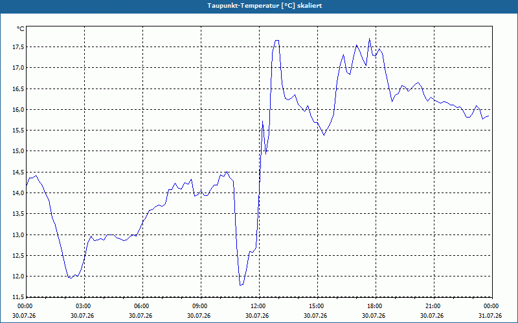Click the "00:00" time label above 31.07.26
The image size is (518, 323).
point(491,306)
